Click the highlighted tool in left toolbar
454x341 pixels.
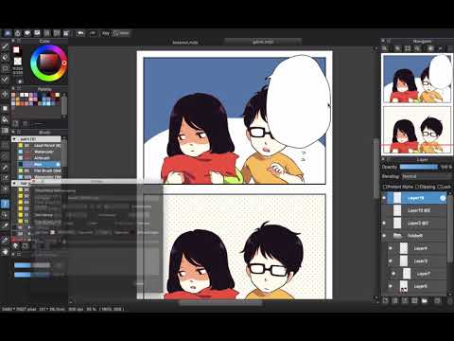point(5,204)
